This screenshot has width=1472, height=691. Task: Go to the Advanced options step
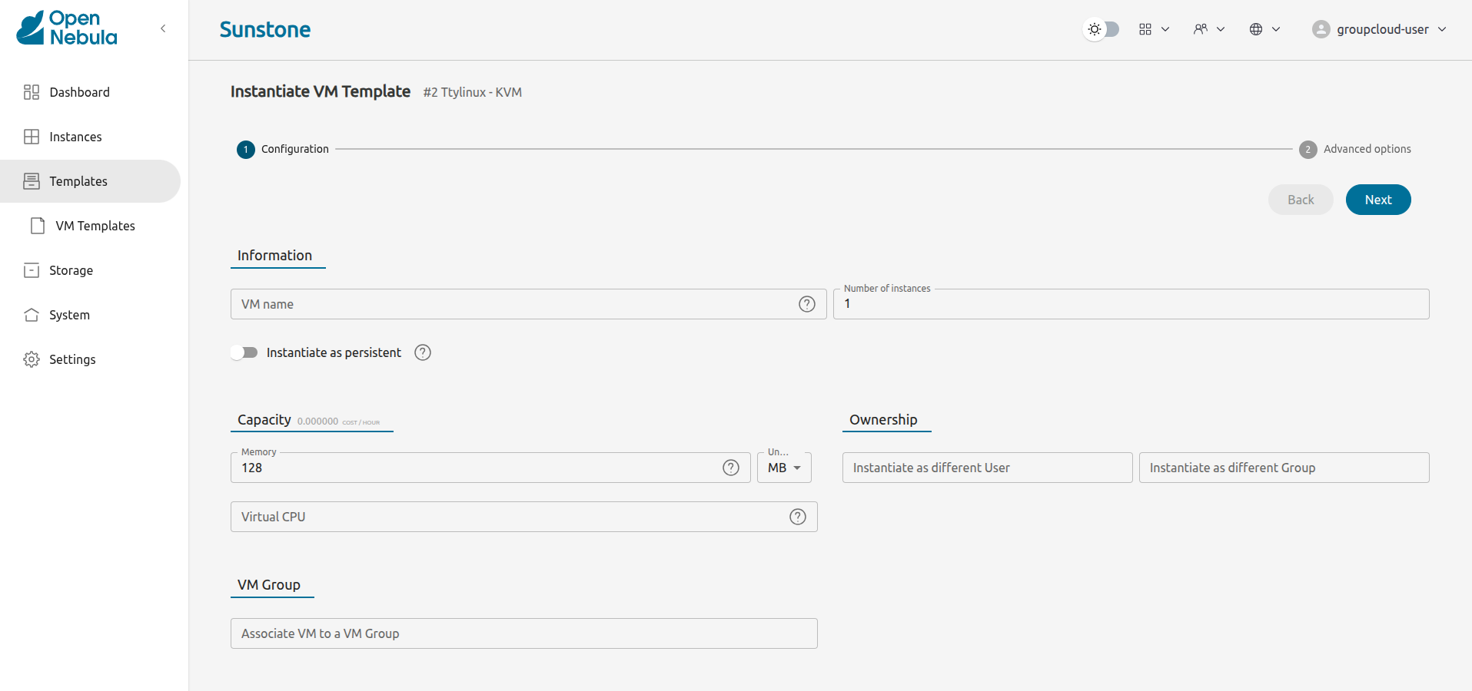tap(1355, 149)
